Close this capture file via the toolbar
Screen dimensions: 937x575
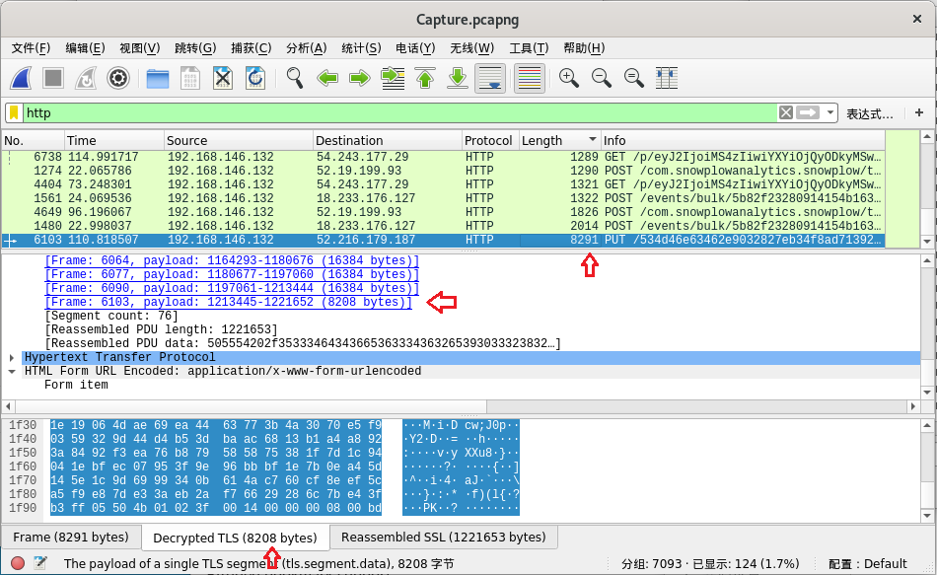point(223,78)
